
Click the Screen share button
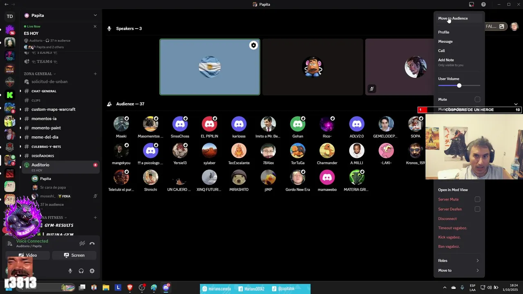74,255
